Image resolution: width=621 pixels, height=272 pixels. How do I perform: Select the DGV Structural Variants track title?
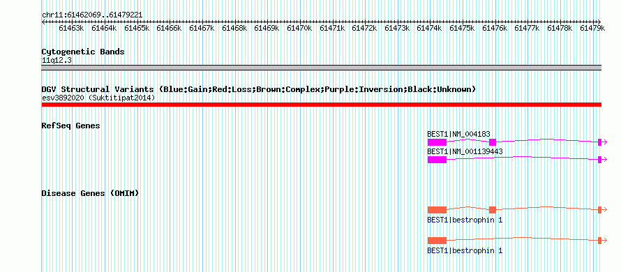pyautogui.click(x=259, y=89)
